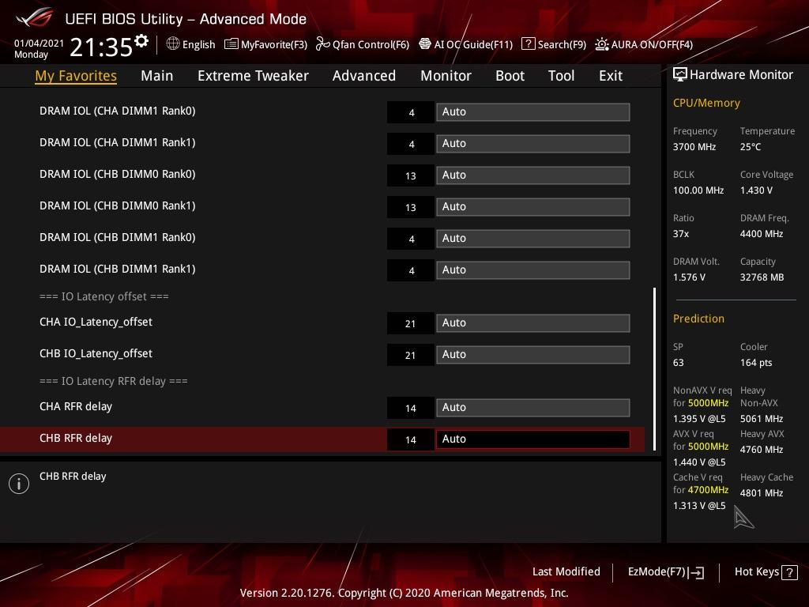809x607 pixels.
Task: Click the ROG logo icon
Action: 34,17
